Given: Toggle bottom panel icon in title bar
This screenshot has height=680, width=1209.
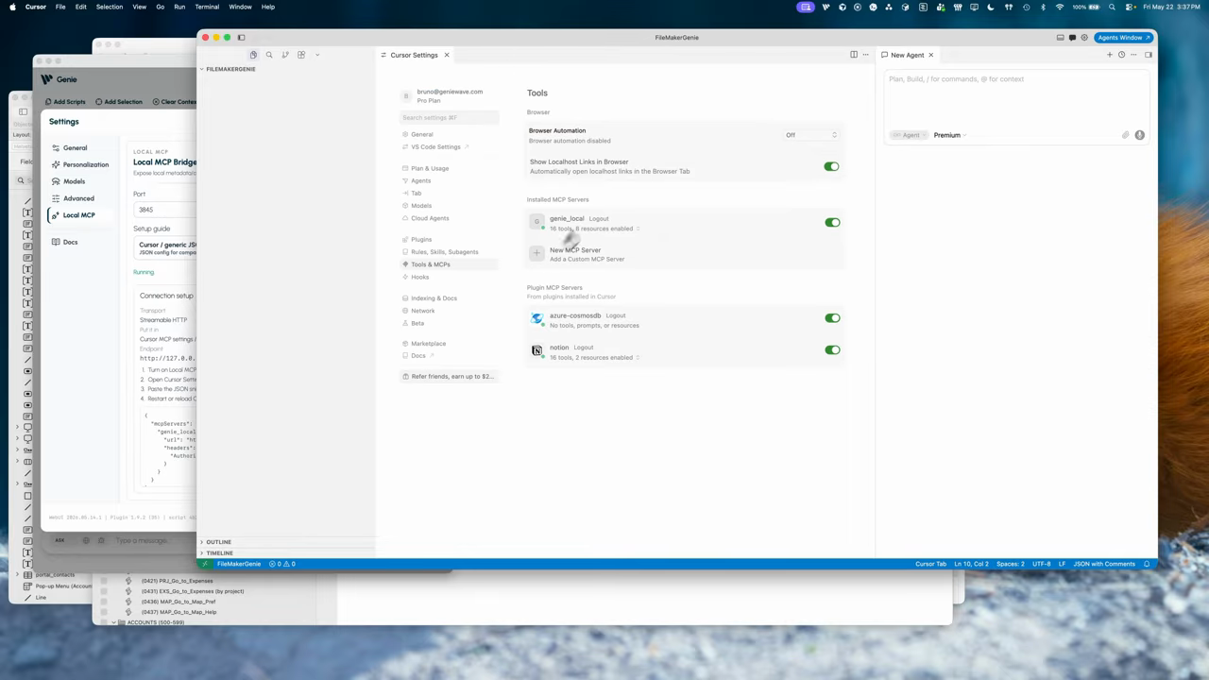Looking at the screenshot, I should click(x=1060, y=38).
